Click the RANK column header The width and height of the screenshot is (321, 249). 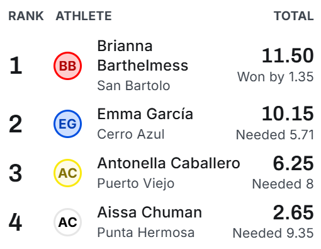[x=26, y=16]
